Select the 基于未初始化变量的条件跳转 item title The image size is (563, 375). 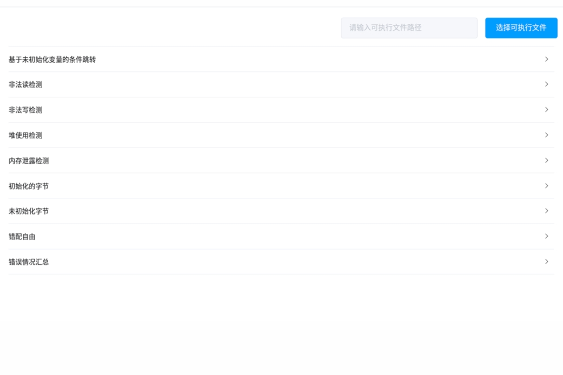tap(52, 59)
